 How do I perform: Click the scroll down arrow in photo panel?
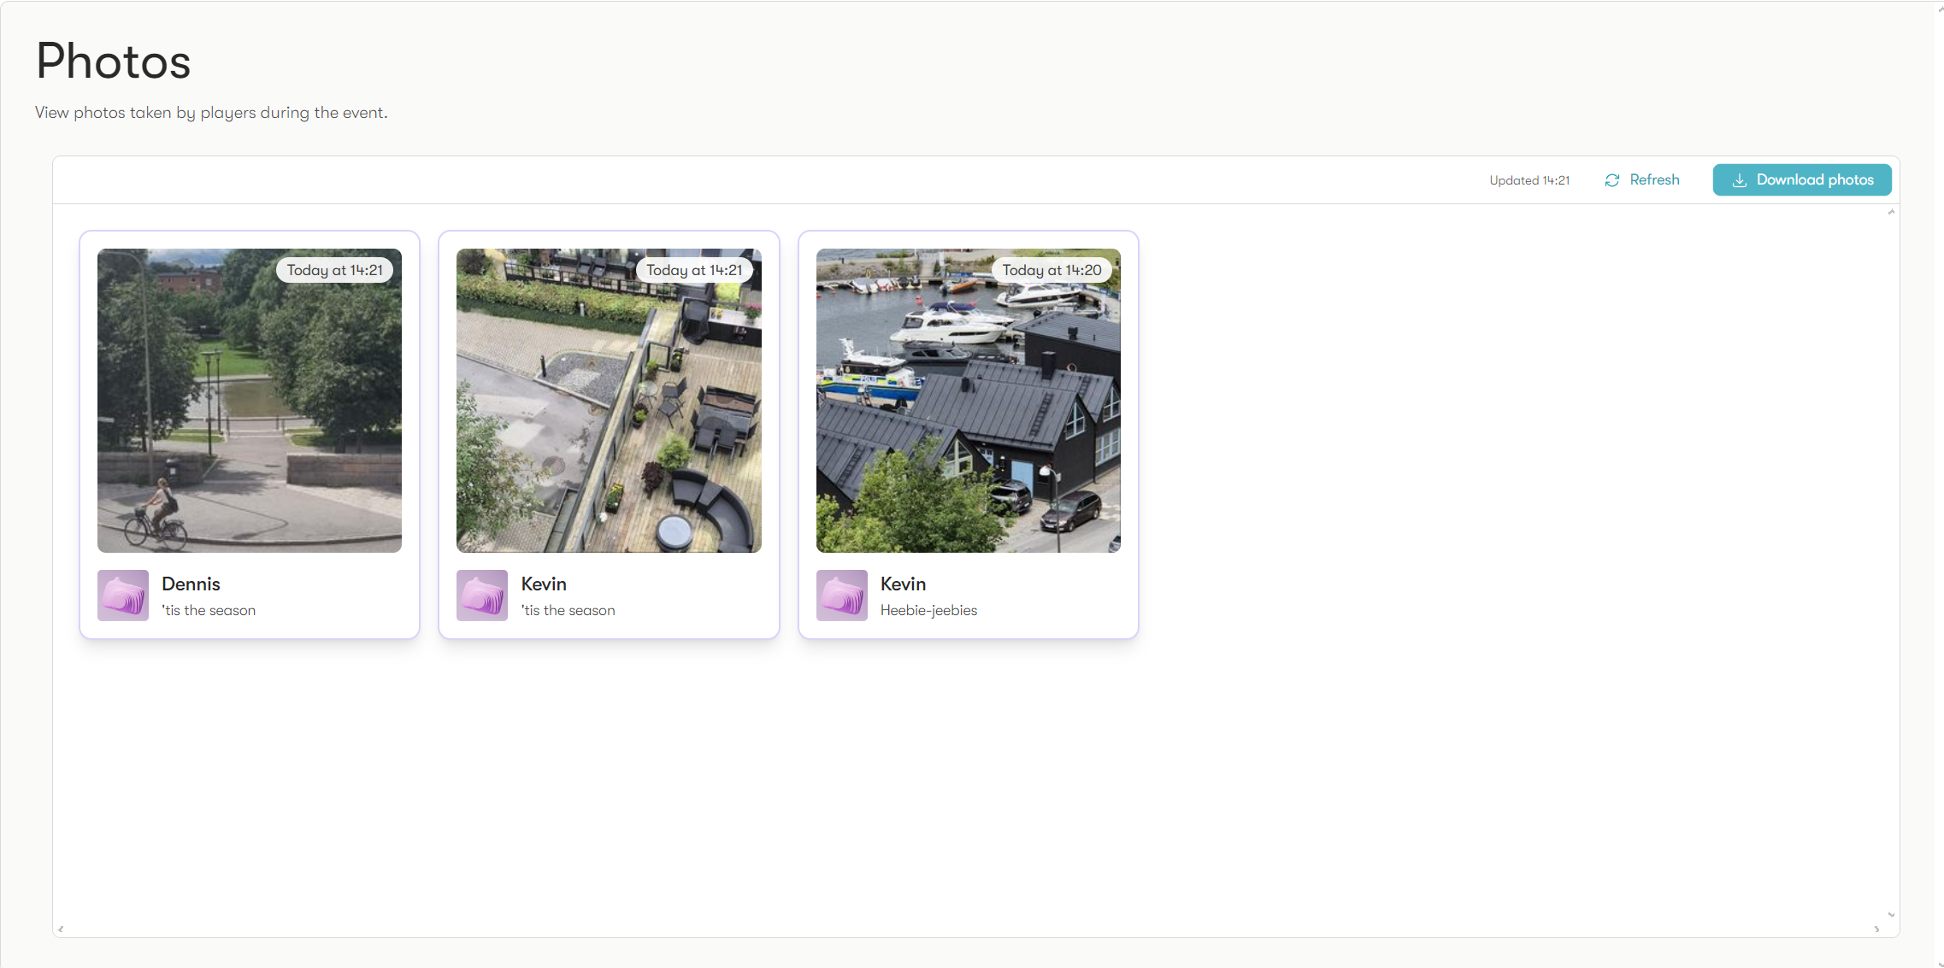tap(1891, 914)
